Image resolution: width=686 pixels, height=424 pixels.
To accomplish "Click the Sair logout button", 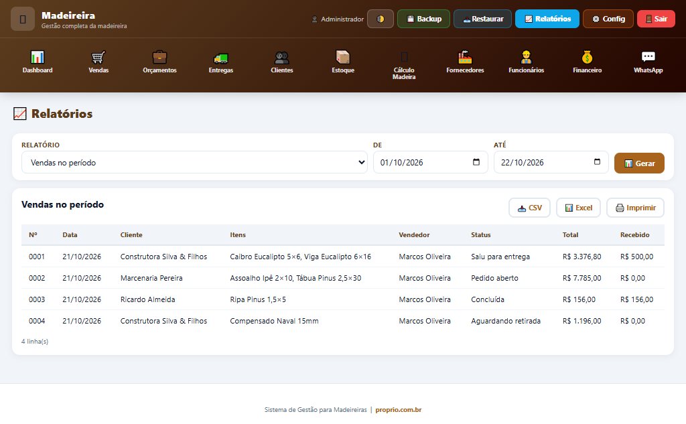I will pos(657,19).
